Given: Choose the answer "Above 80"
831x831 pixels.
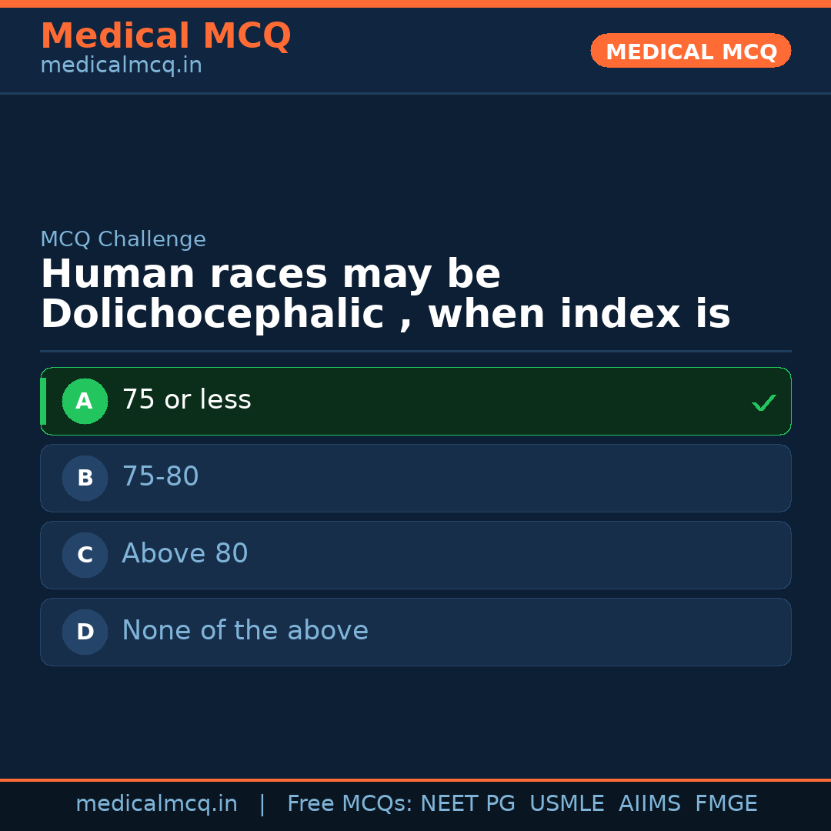Looking at the screenshot, I should [x=185, y=554].
